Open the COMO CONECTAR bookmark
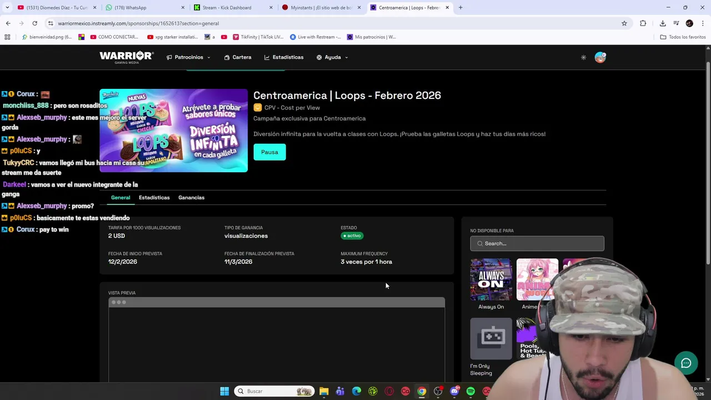The image size is (711, 400). click(x=114, y=37)
